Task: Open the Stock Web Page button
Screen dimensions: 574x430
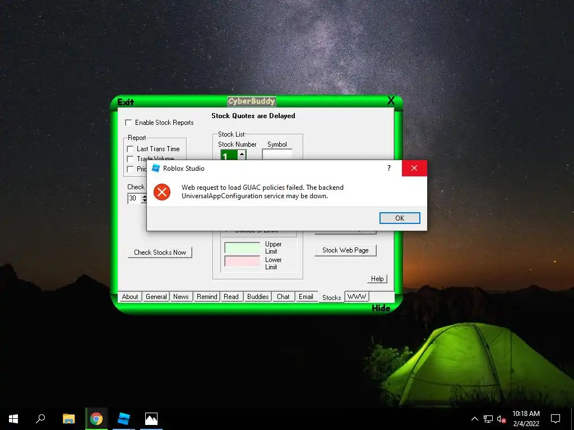Action: (x=345, y=250)
